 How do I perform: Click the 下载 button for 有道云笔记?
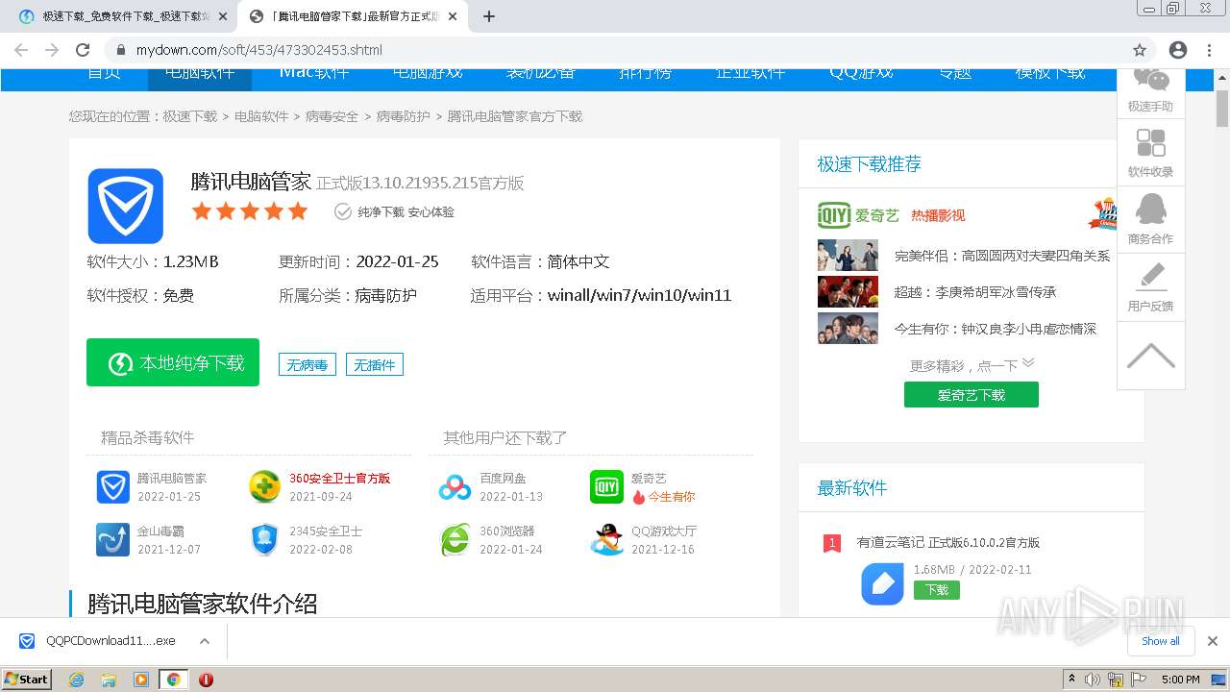[937, 590]
